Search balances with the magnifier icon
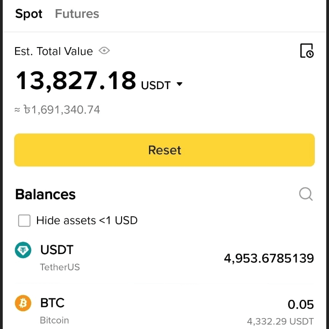Viewport: 329px width, 329px height. click(306, 194)
